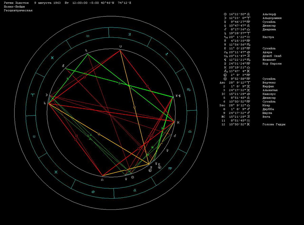
Task: Select the star name 'Адара'
Action: [x=267, y=52]
